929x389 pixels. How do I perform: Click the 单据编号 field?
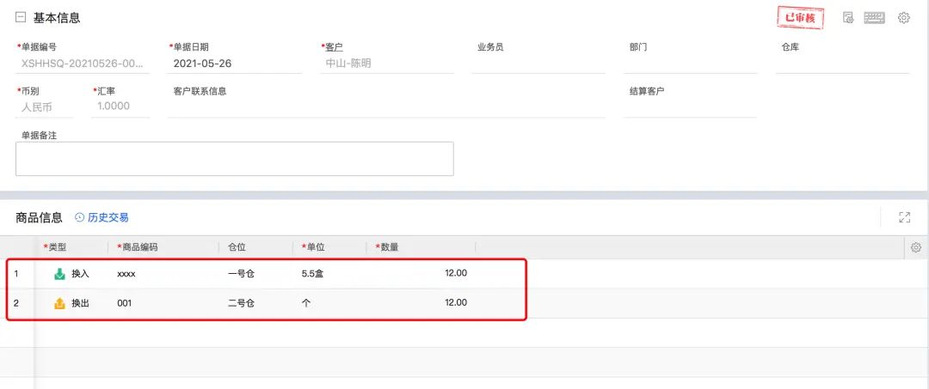pyautogui.click(x=83, y=64)
